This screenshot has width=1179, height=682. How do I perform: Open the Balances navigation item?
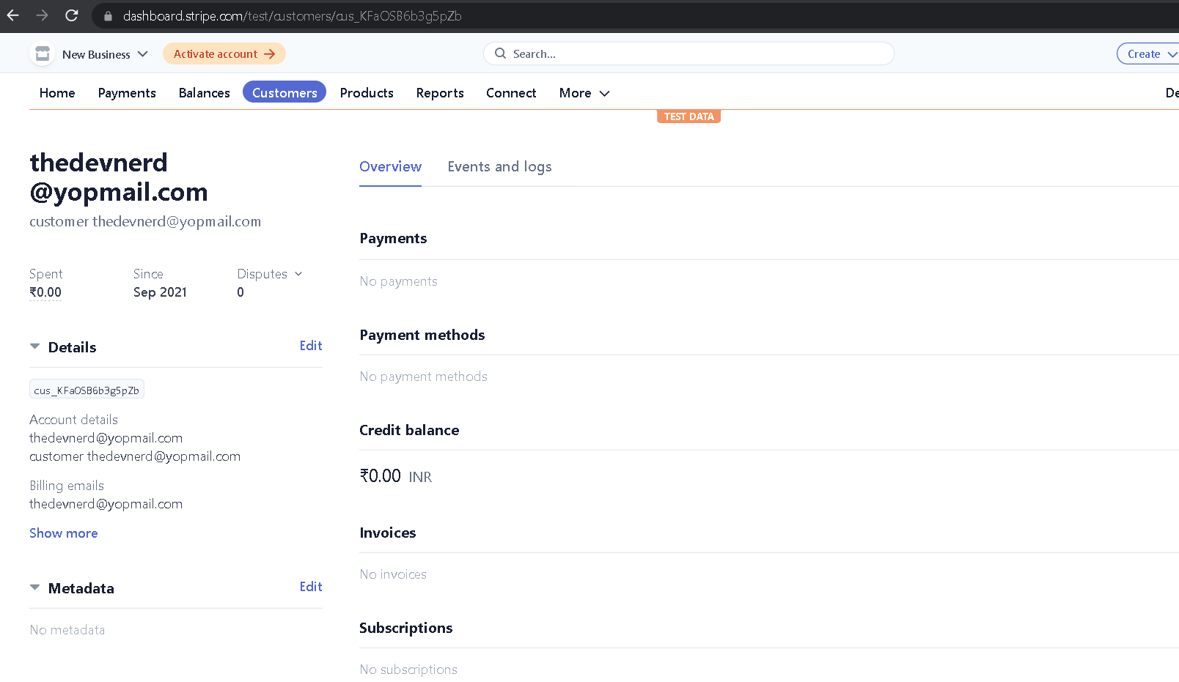click(205, 93)
